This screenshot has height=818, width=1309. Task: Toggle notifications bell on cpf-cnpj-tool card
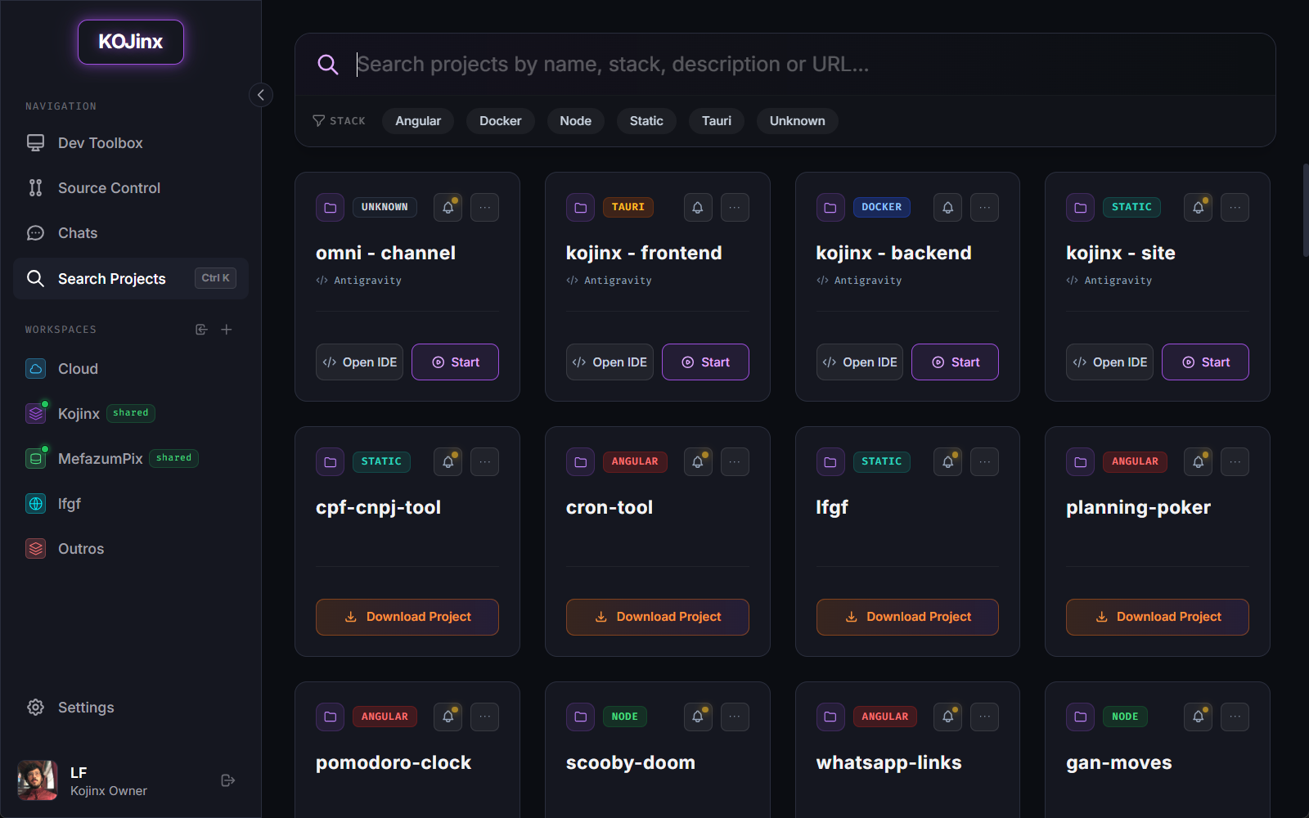pyautogui.click(x=448, y=462)
